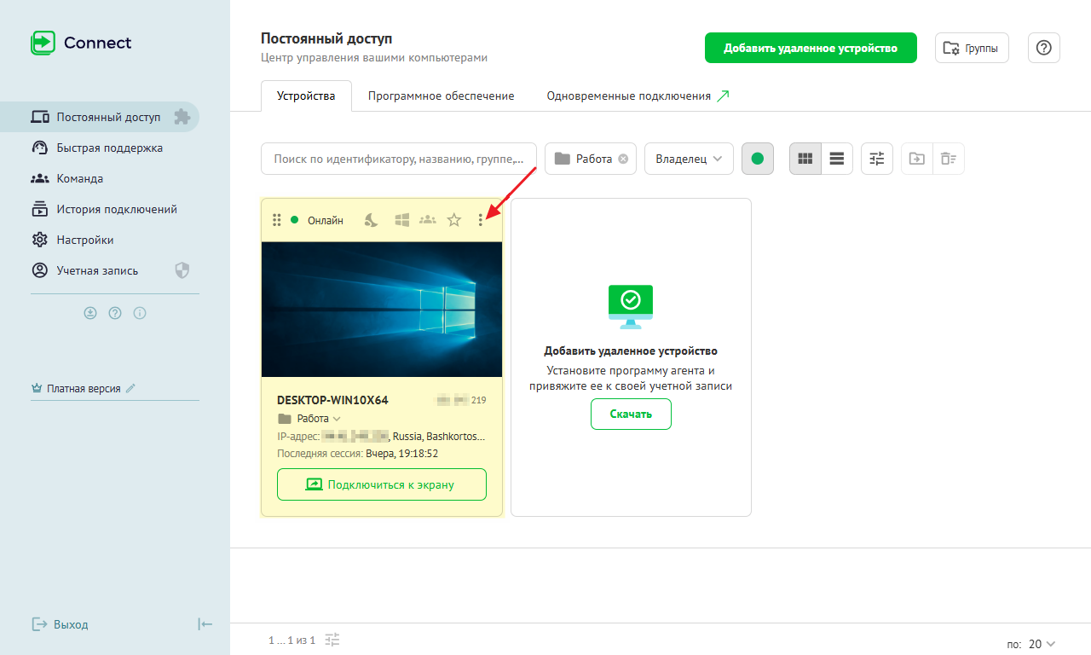
Task: Open filter settings sliders icon in toolbar
Action: (x=877, y=159)
